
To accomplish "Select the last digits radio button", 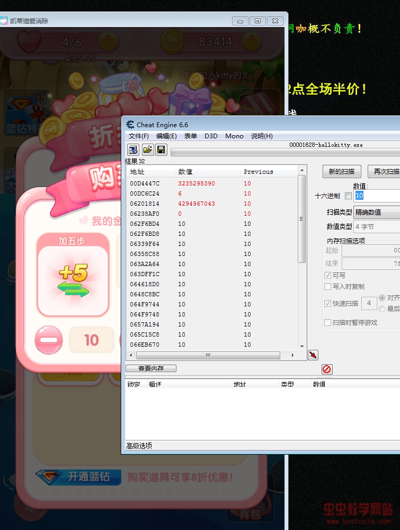I will coord(382,309).
